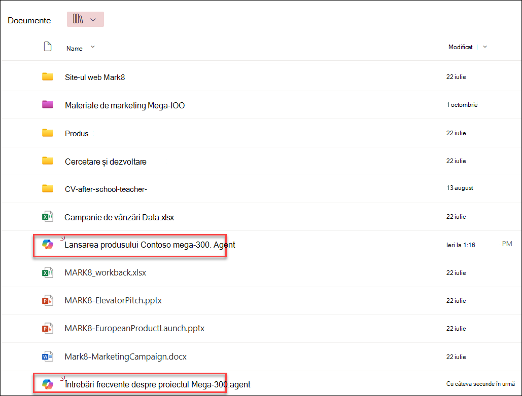Open the Name column dropdown chevron
The image size is (522, 396).
click(92, 47)
